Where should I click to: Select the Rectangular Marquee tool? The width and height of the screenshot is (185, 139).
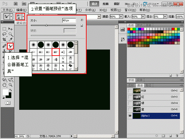click(4, 29)
